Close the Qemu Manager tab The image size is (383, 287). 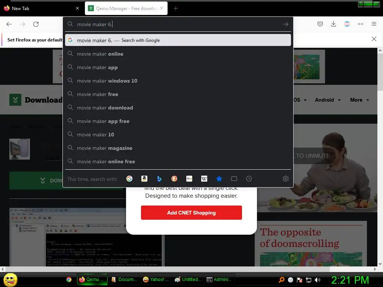point(162,8)
